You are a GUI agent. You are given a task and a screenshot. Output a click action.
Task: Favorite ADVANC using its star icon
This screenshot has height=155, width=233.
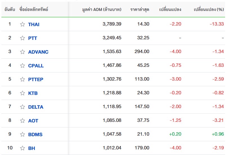point(23,52)
